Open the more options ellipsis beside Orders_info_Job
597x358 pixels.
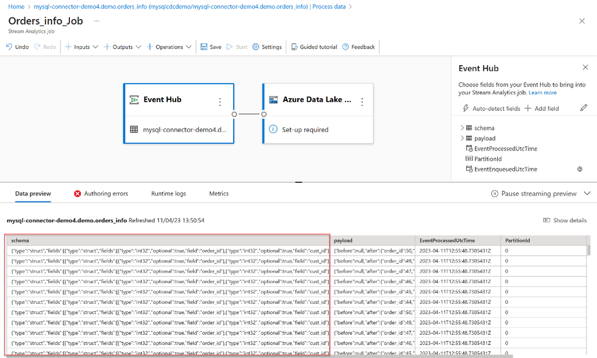(97, 21)
